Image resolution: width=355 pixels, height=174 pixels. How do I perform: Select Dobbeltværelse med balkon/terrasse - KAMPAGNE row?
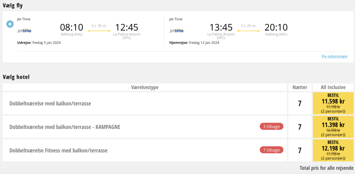[x=145, y=127]
